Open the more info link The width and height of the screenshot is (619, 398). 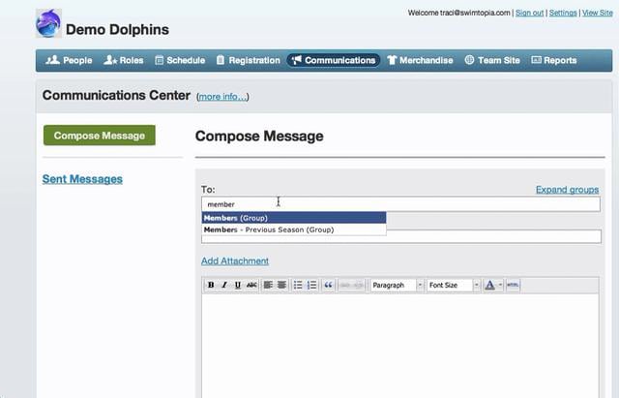(222, 97)
